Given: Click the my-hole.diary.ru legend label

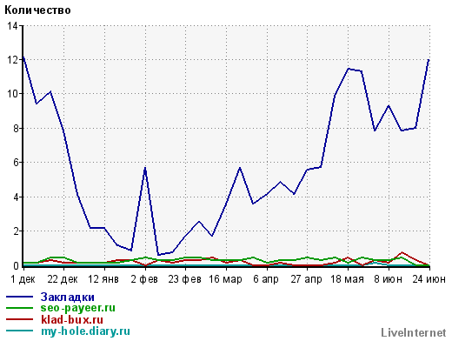Looking at the screenshot, I should click(x=85, y=331).
